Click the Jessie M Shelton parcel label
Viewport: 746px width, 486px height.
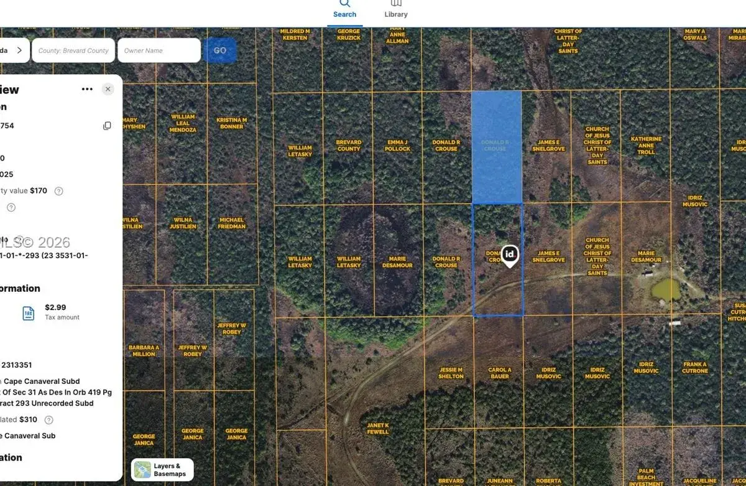451,373
